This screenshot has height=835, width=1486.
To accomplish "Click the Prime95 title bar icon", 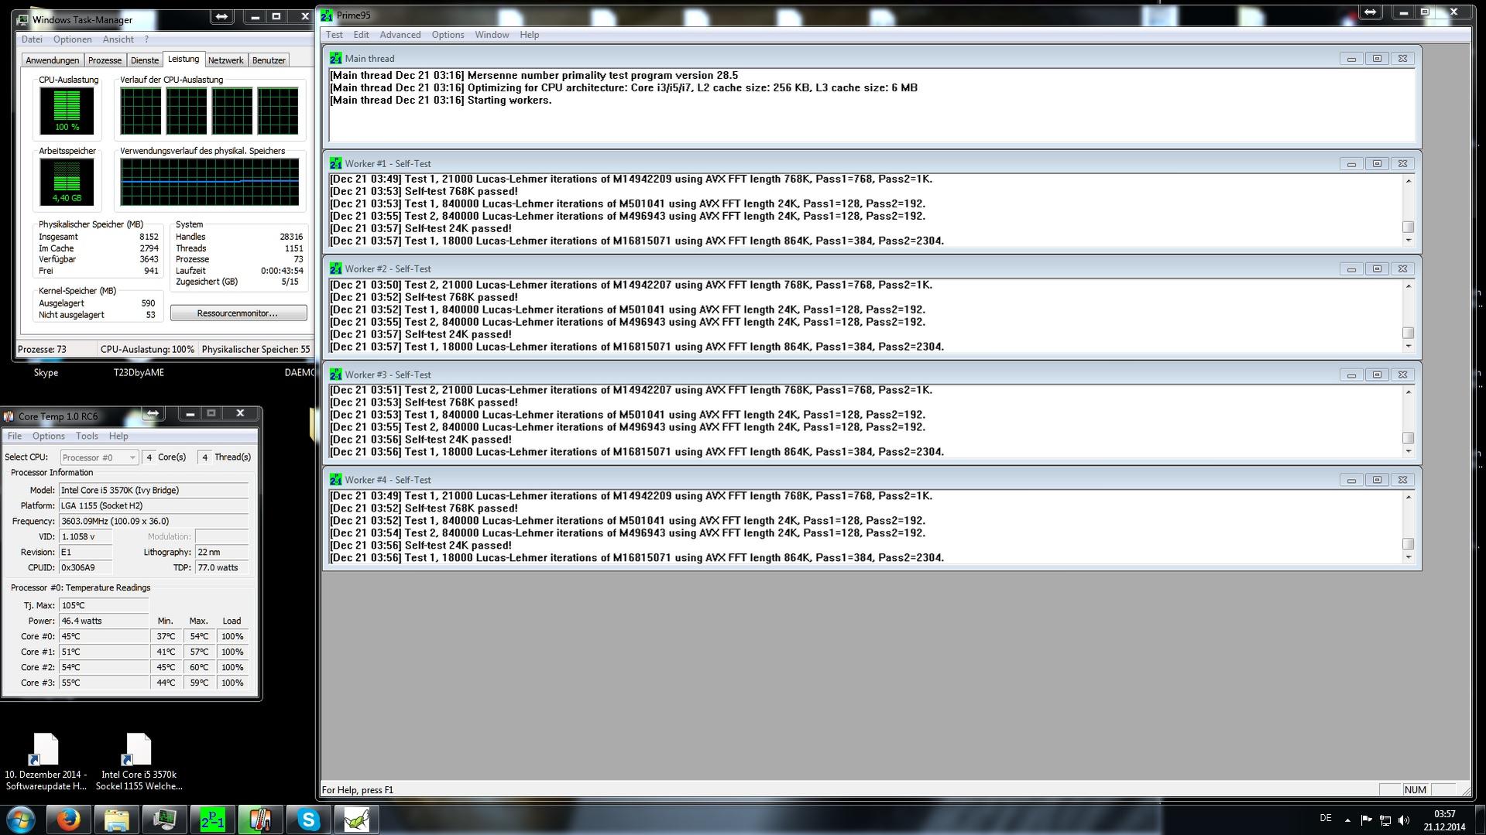I will tap(327, 15).
